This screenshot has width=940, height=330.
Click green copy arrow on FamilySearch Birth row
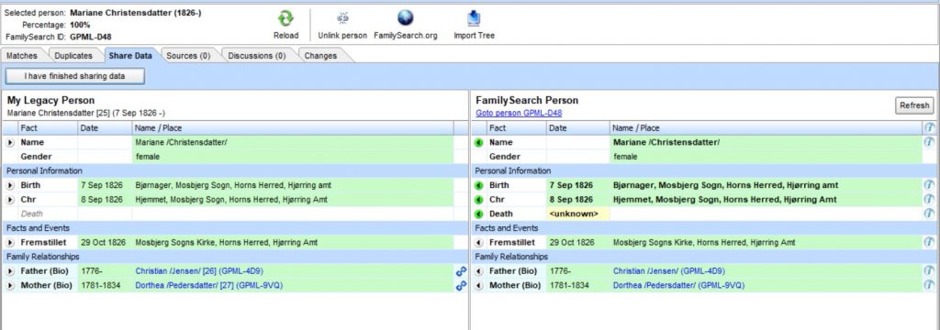click(478, 186)
